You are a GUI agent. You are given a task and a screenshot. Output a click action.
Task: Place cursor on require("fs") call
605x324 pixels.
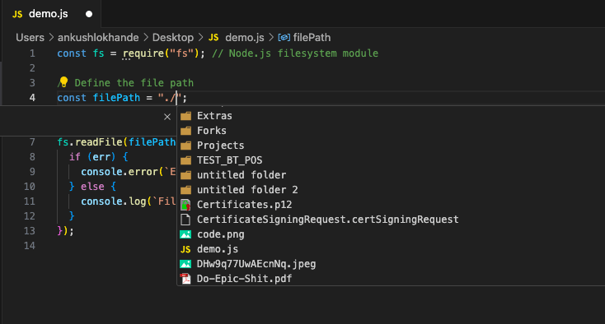(x=161, y=53)
